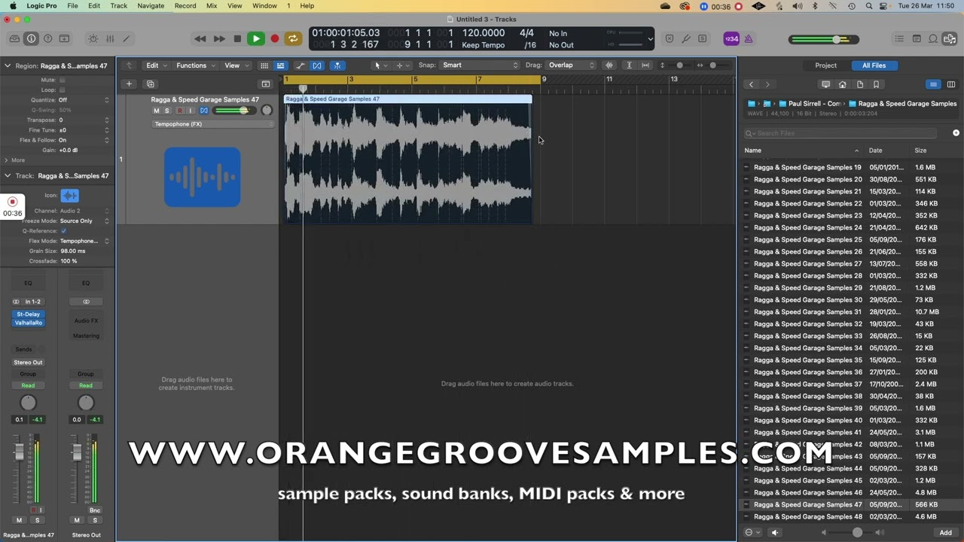The image size is (964, 542).
Task: Open macOS Spotlight search
Action: tap(869, 6)
